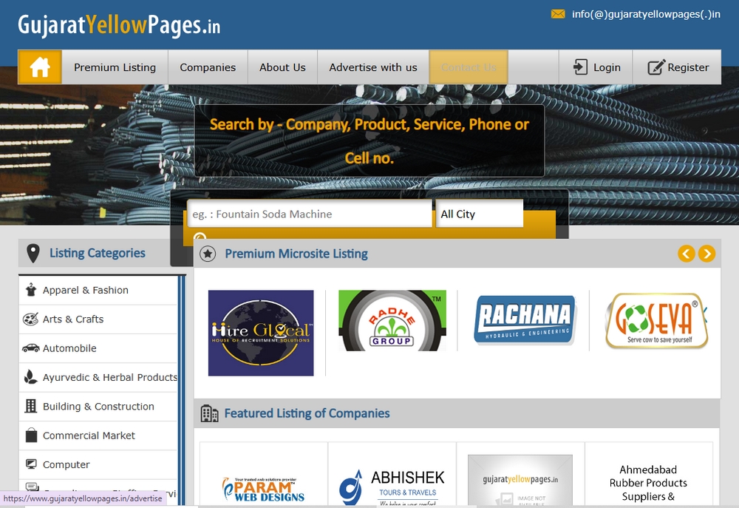This screenshot has width=739, height=508.
Task: Click the Login arrow icon
Action: (580, 67)
